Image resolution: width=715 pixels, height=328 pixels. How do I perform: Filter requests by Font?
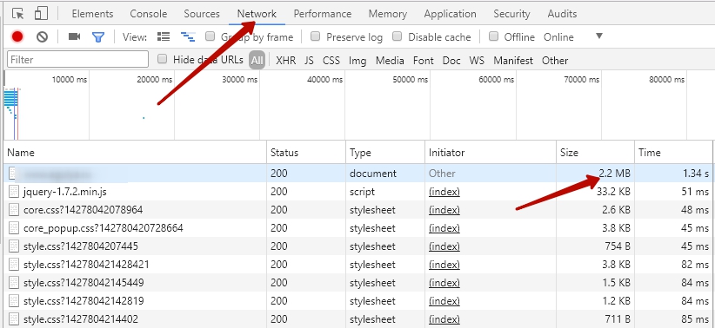click(x=423, y=60)
